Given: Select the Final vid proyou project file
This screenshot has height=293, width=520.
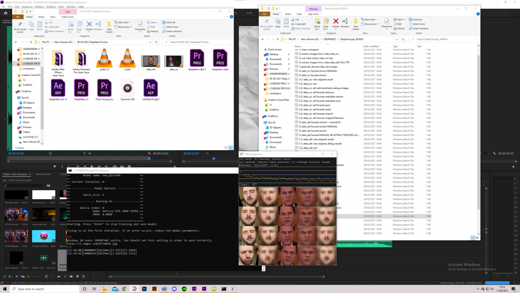Looking at the screenshot, I should [104, 90].
